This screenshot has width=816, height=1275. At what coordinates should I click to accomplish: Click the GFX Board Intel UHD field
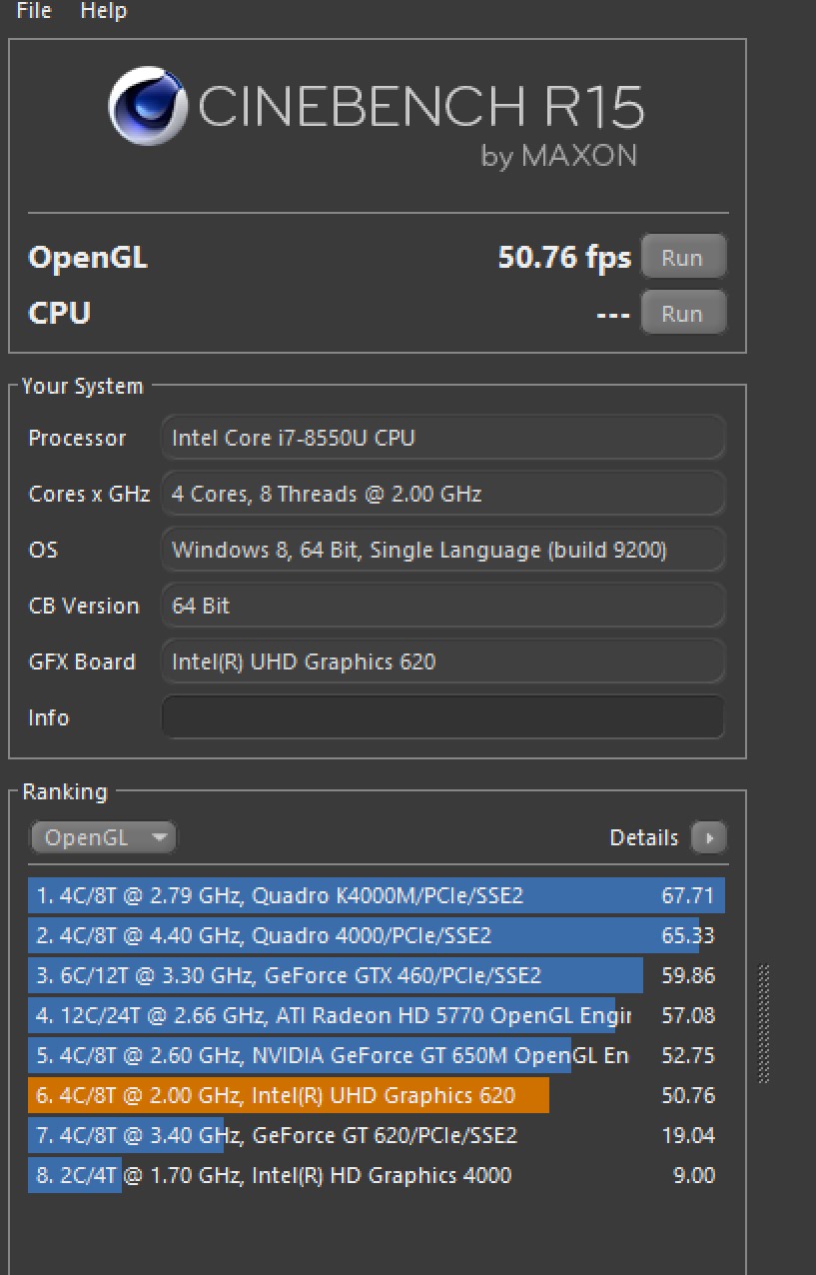click(442, 661)
